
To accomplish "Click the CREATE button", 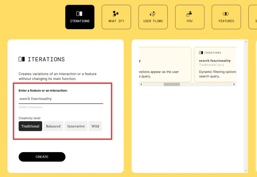I will click(x=42, y=157).
